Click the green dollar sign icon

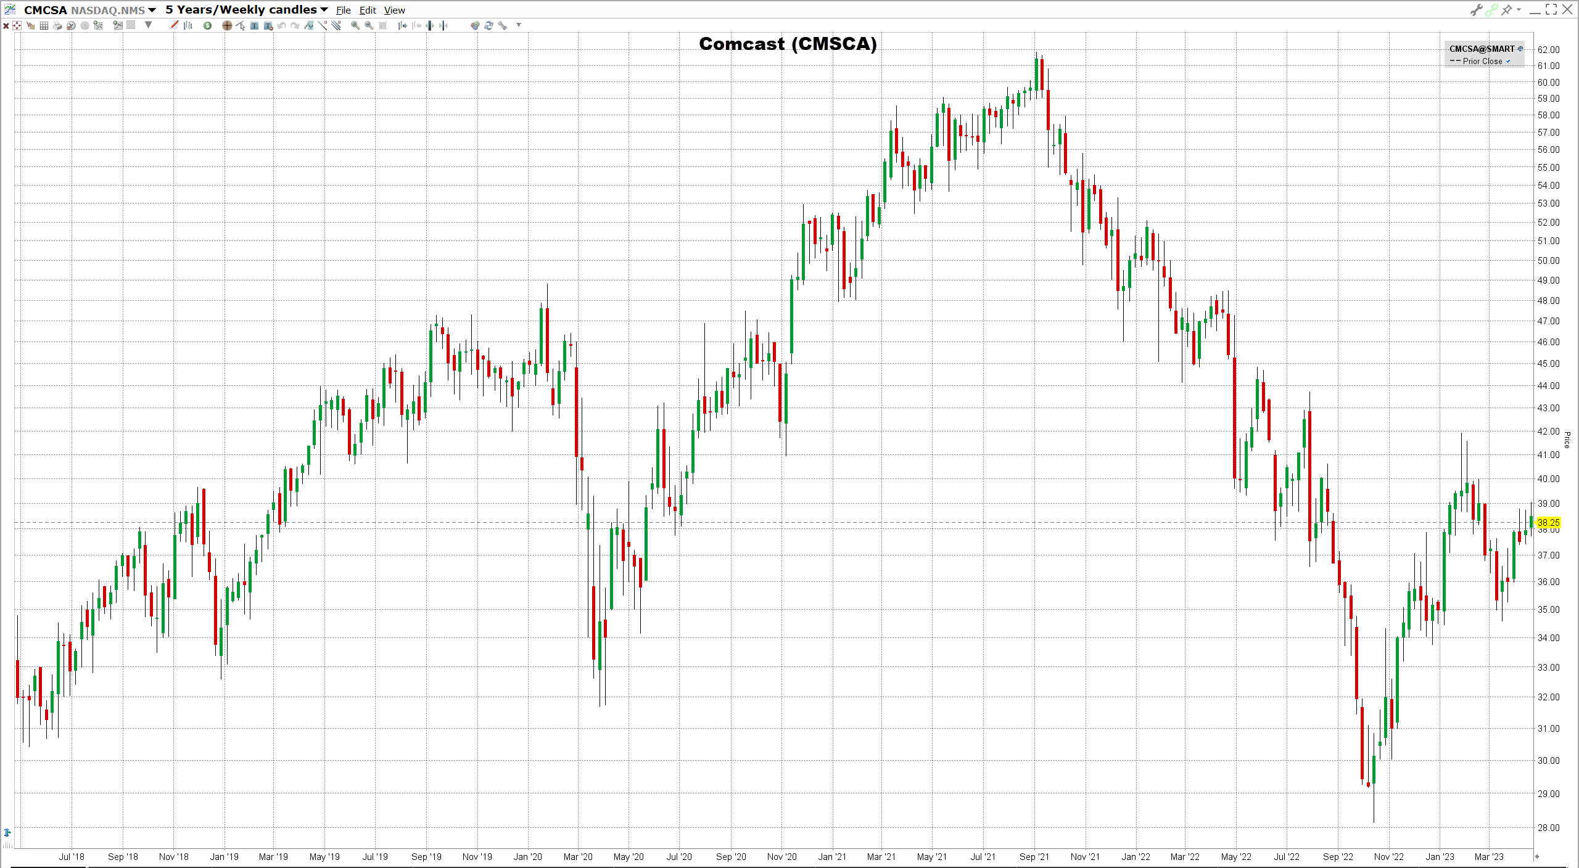click(x=207, y=25)
